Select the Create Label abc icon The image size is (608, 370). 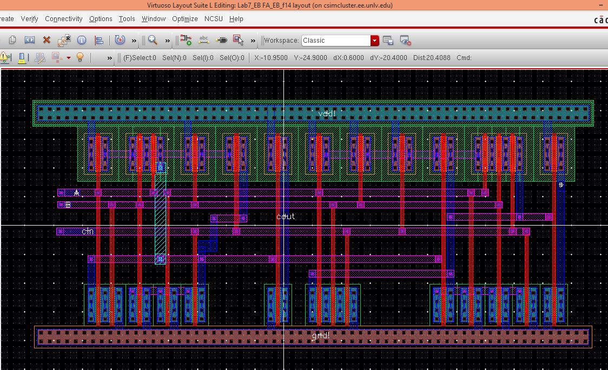(204, 40)
